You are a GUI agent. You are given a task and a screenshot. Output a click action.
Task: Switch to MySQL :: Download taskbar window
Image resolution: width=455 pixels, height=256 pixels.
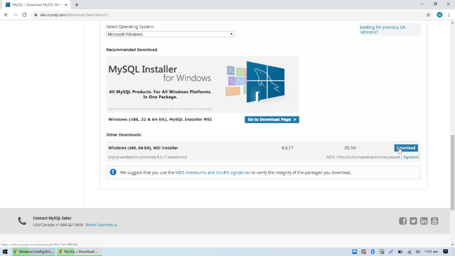coord(79,252)
